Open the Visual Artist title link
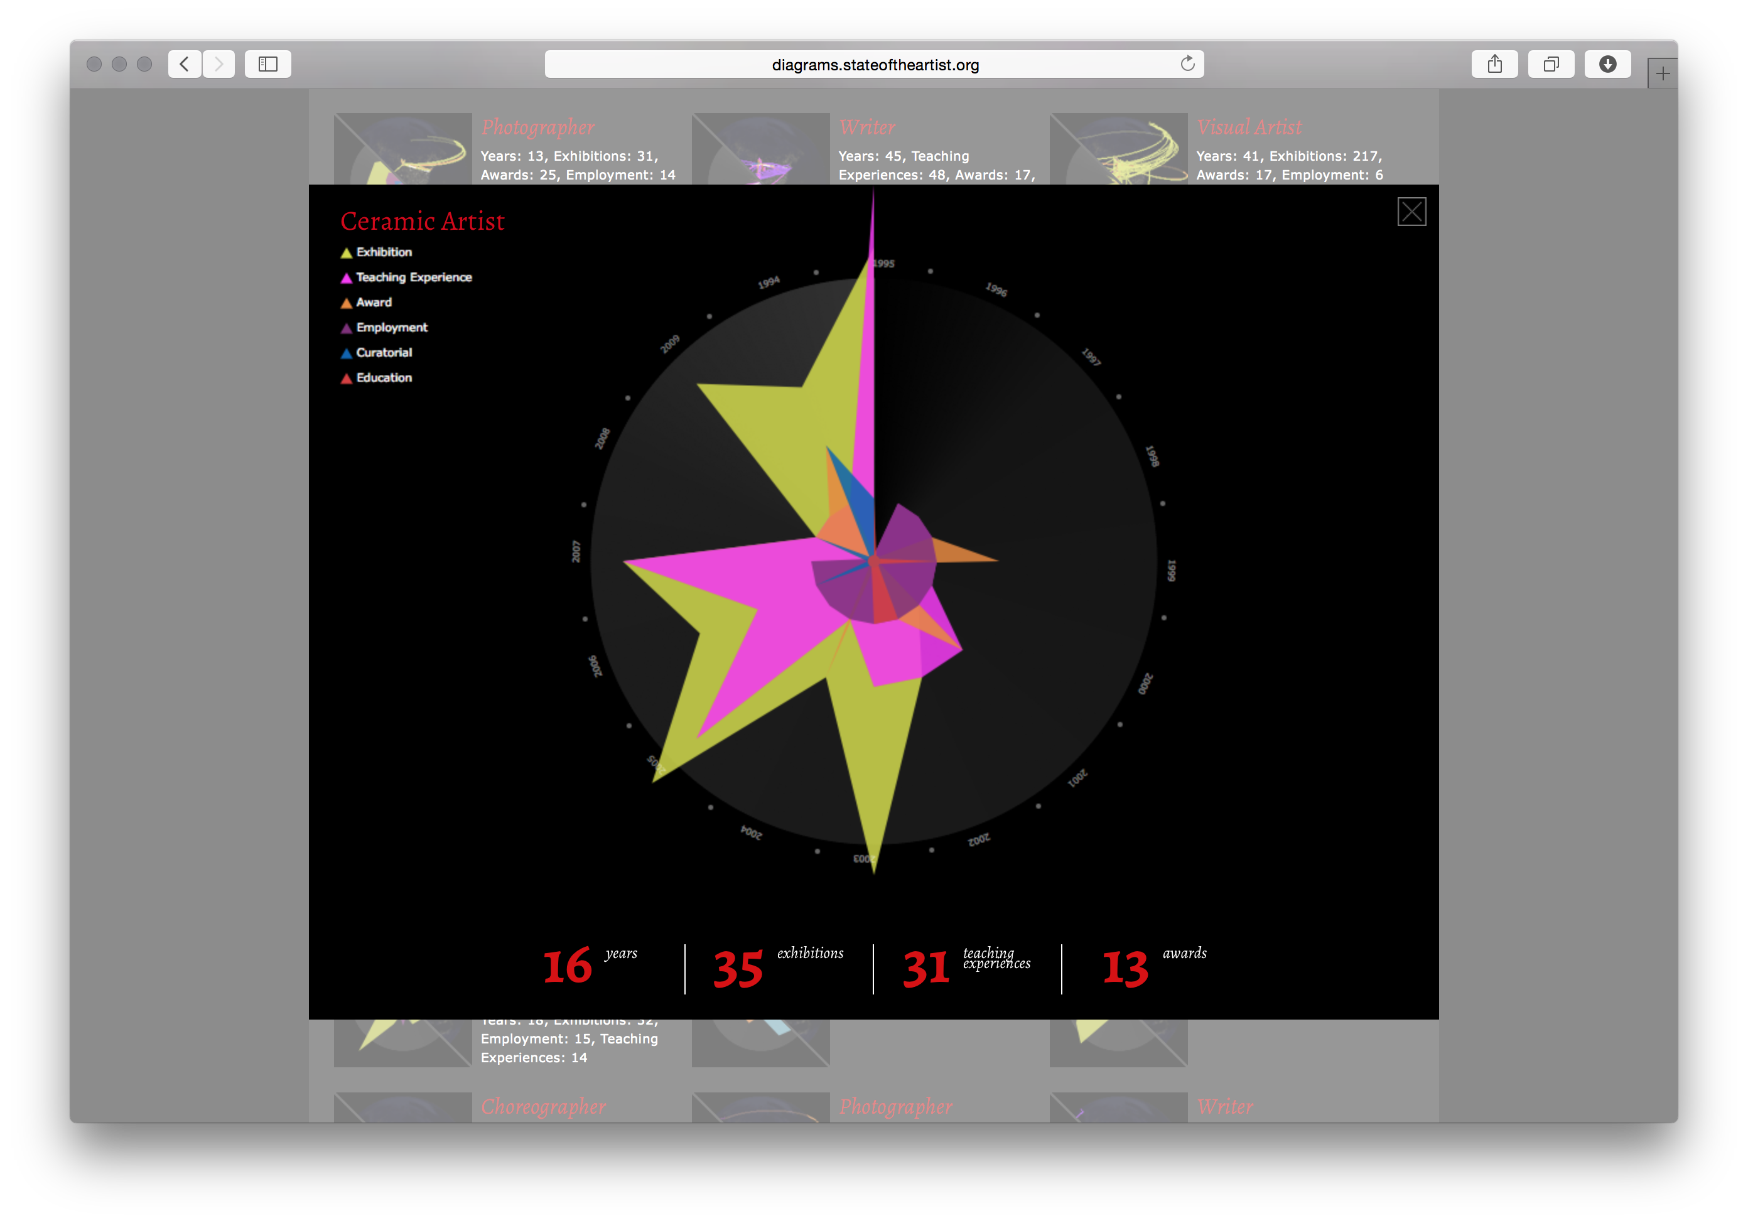This screenshot has width=1748, height=1223. coord(1249,127)
